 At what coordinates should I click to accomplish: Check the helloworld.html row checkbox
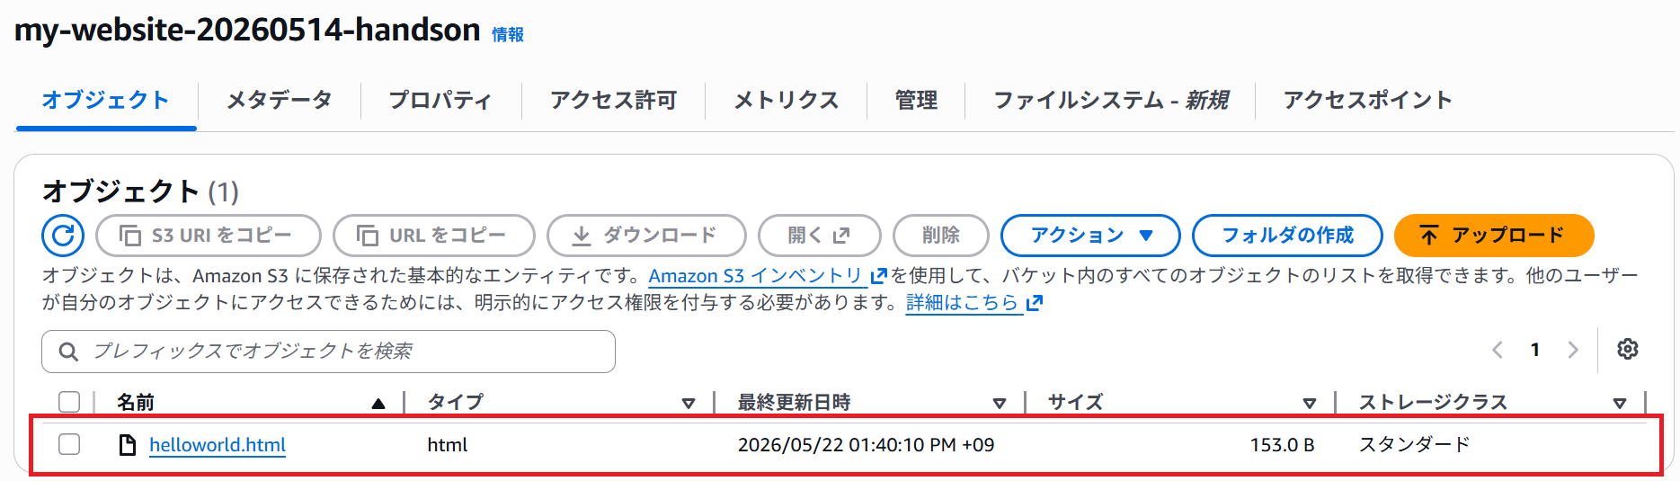(x=69, y=444)
